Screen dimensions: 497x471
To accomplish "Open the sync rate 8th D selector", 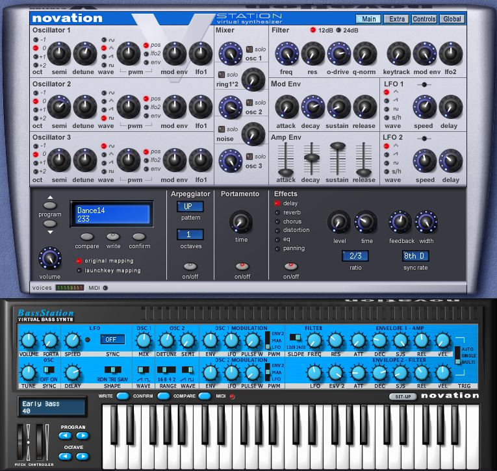I will coord(416,256).
